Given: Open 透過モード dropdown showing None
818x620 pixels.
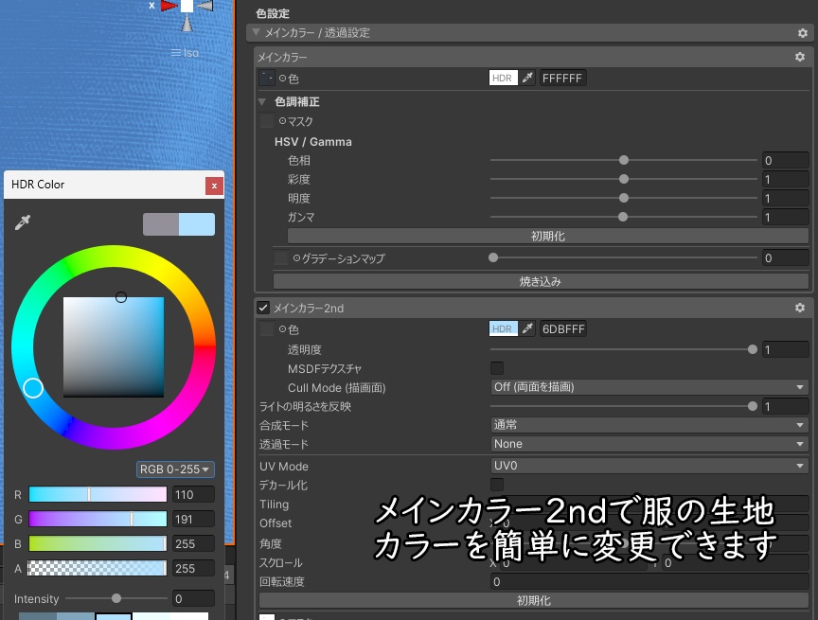Looking at the screenshot, I should (649, 444).
